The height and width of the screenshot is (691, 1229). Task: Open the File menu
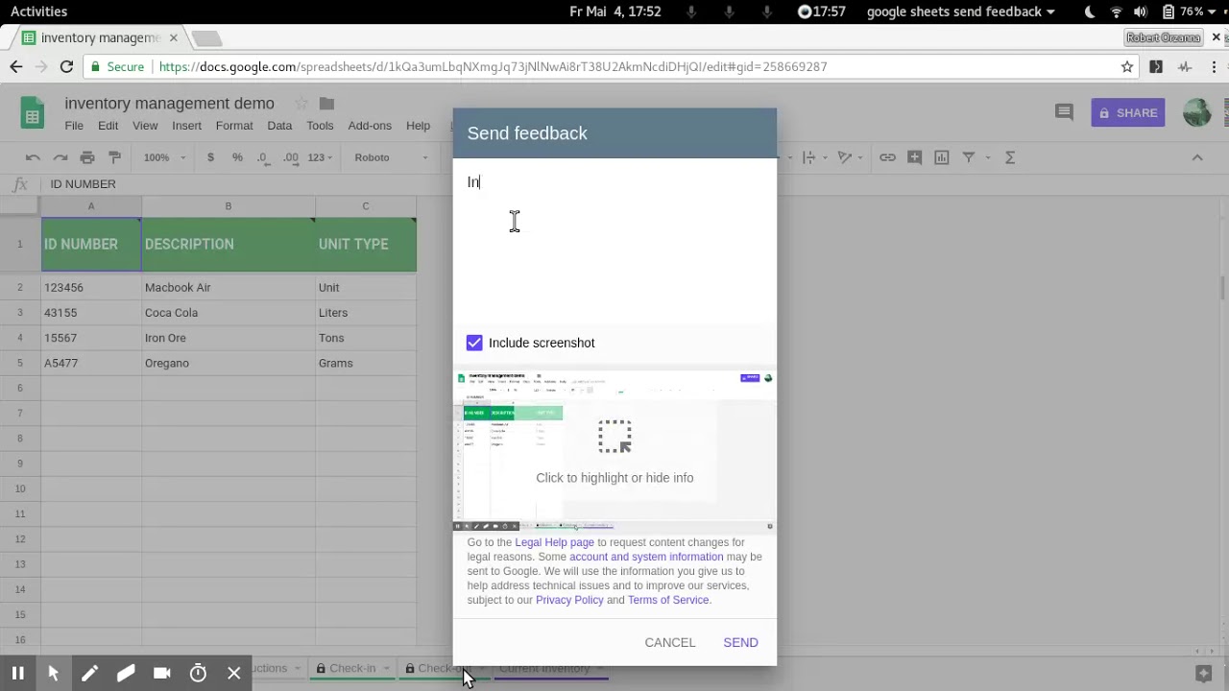74,126
